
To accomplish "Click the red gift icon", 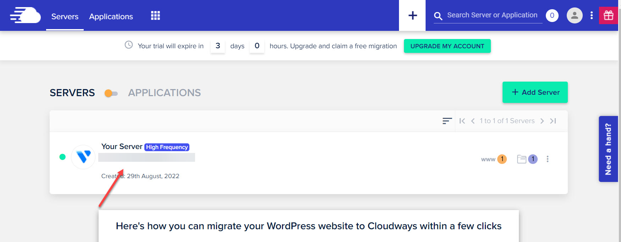I will [609, 15].
